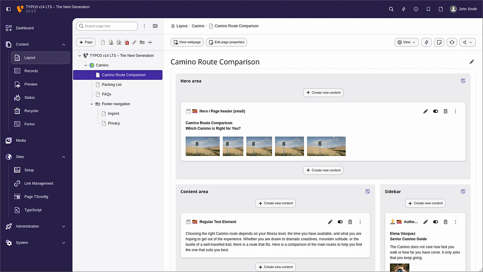Click the clear cache lightning icon in top bar
483x272 pixels.
[x=403, y=9]
